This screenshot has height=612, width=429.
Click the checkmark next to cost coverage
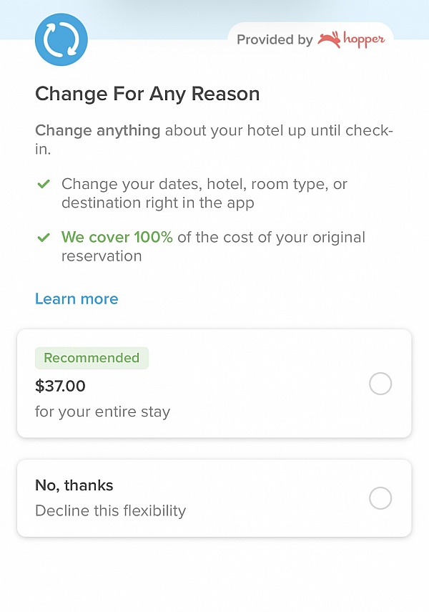pos(44,237)
